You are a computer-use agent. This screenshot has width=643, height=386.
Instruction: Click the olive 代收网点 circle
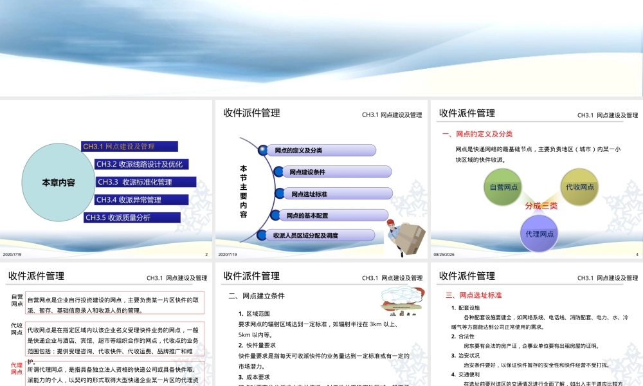[x=580, y=187]
